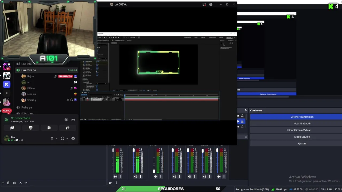Viewport: 342px width, 192px height.
Task: Move scene up with up arrow
Action: click(x=21, y=183)
